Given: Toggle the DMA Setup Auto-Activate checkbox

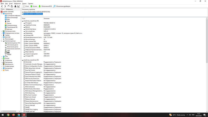Looking at the screenshot, I should 24,68.
